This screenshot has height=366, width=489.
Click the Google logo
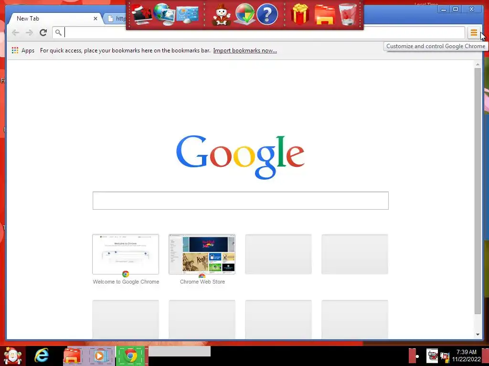click(x=240, y=157)
